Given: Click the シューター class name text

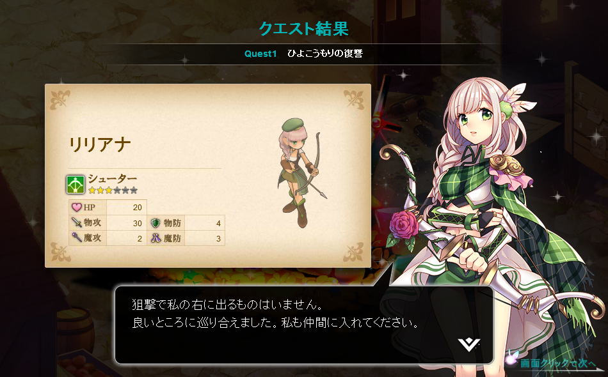Looking at the screenshot, I should pos(113,179).
